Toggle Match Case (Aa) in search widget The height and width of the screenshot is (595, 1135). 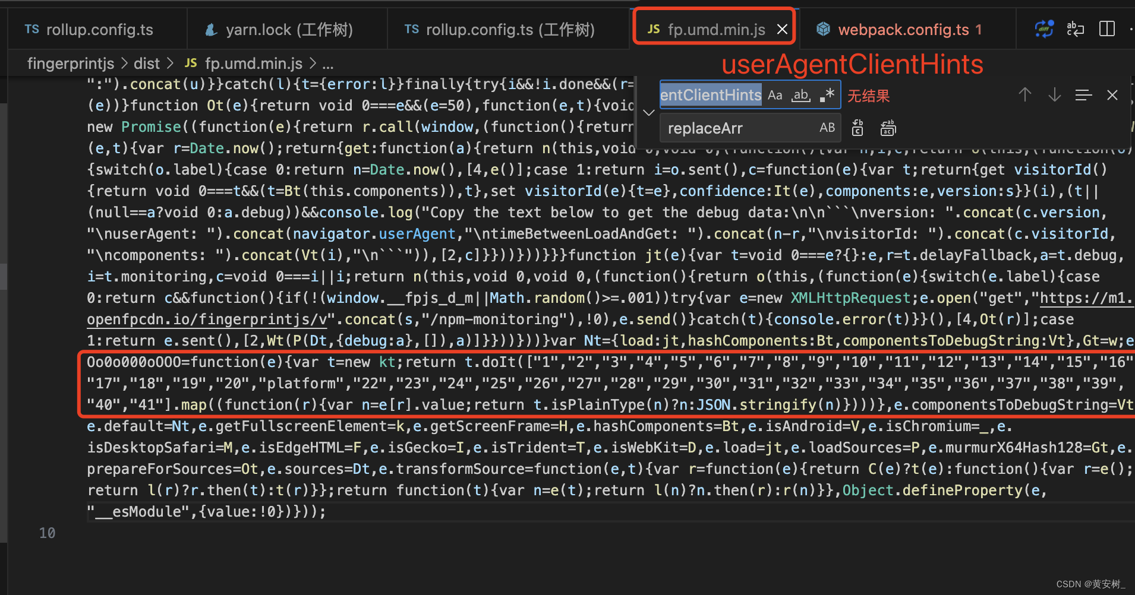coord(775,95)
